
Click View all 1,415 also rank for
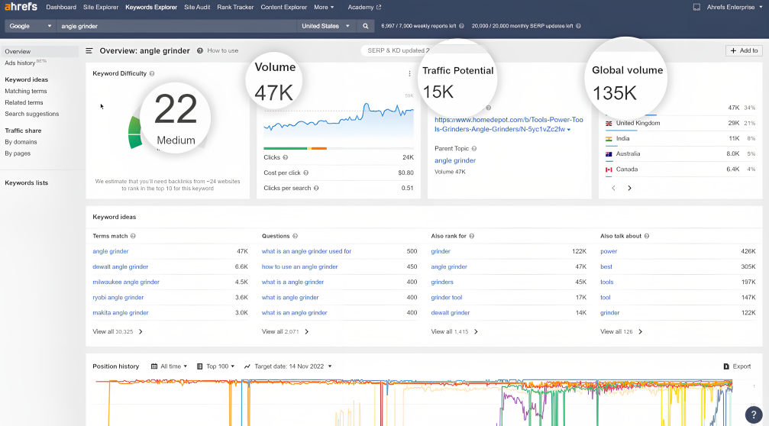tap(454, 332)
